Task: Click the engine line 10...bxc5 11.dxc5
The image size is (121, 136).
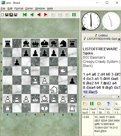Action: point(105,117)
